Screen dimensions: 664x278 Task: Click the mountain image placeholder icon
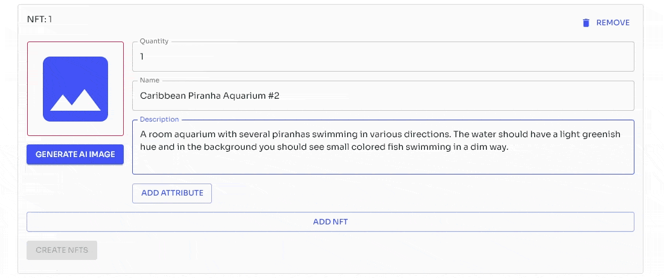click(x=75, y=89)
